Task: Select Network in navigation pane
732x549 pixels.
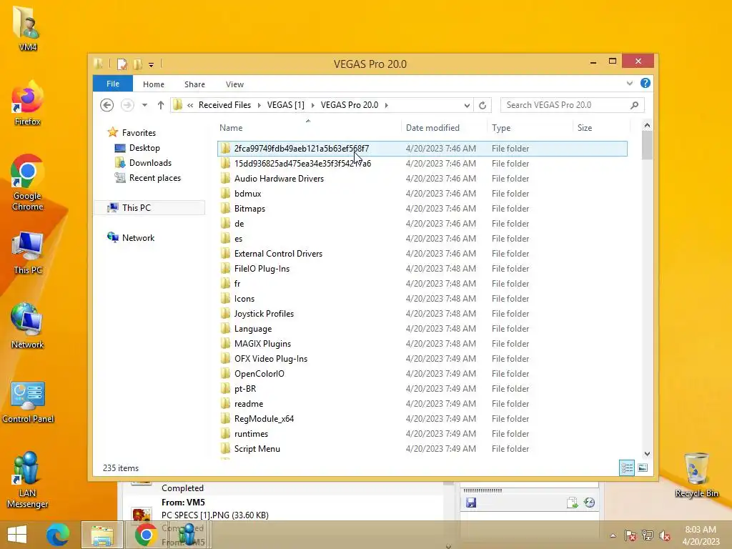Action: coord(138,237)
